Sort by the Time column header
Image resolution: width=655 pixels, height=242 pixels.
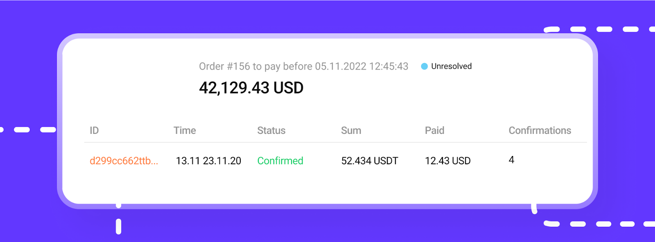click(x=185, y=131)
